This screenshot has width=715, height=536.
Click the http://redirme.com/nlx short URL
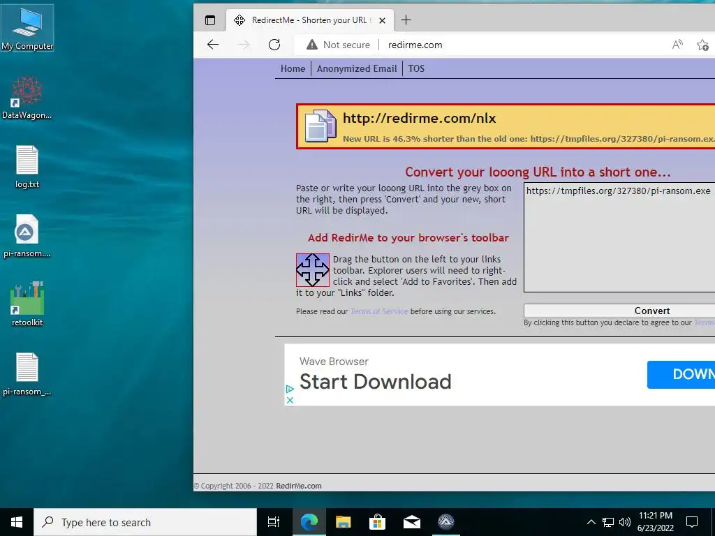click(420, 118)
